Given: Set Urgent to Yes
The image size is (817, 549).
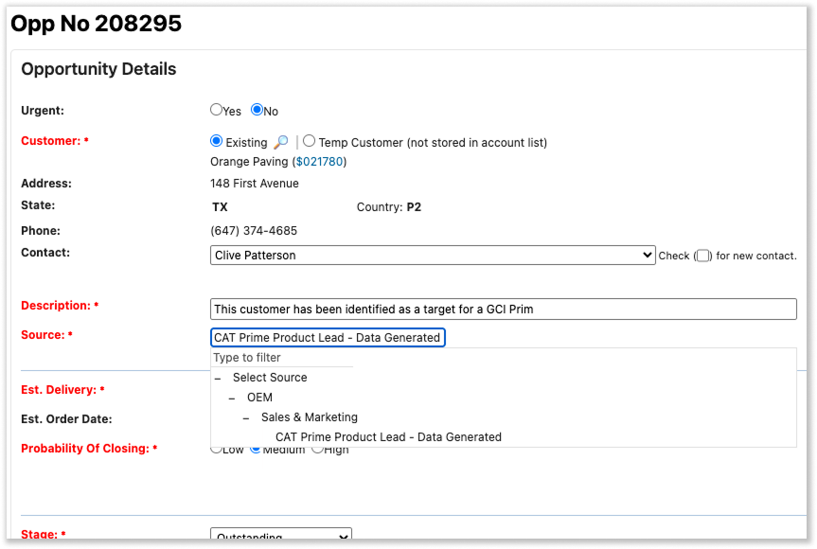Looking at the screenshot, I should coord(216,110).
